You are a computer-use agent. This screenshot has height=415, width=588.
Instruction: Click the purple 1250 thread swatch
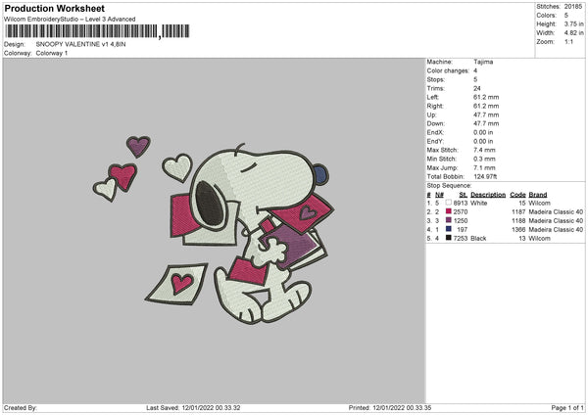click(x=449, y=220)
